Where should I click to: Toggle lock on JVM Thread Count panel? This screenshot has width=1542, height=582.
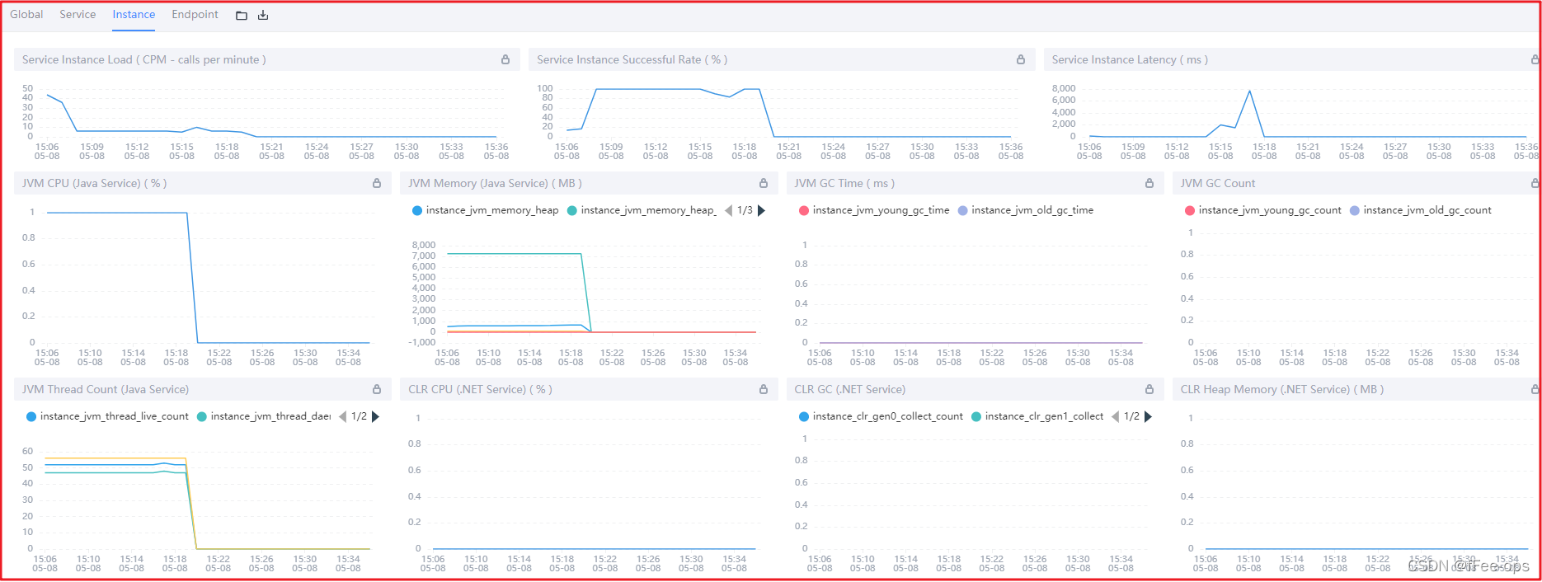point(377,389)
